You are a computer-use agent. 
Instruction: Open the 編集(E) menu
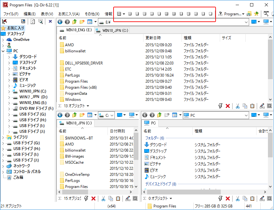[30, 14]
